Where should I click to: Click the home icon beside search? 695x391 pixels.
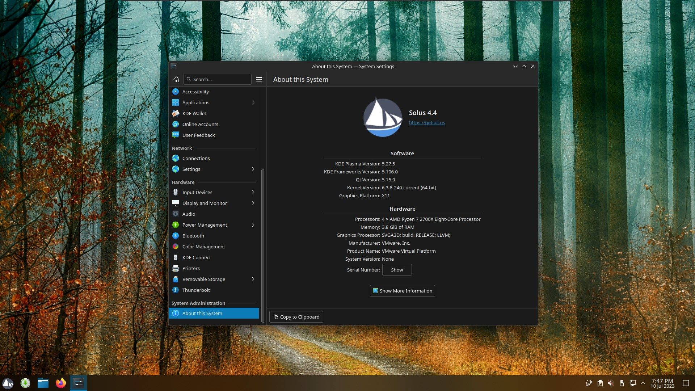coord(176,79)
